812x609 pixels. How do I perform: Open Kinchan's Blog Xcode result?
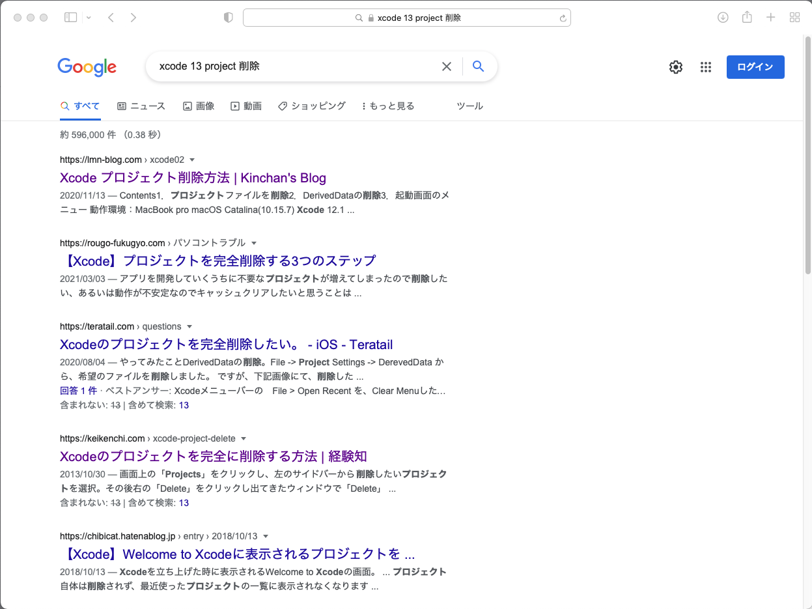coord(193,178)
